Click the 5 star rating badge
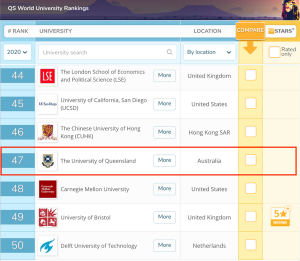Viewport: 300px width, 261px height. (280, 216)
